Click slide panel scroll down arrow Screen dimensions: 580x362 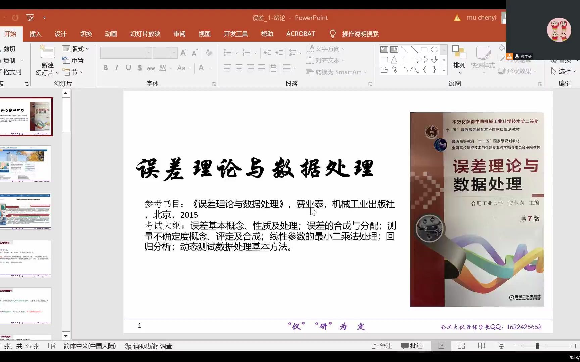(x=66, y=336)
